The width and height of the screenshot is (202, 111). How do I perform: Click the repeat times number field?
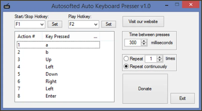point(151,59)
